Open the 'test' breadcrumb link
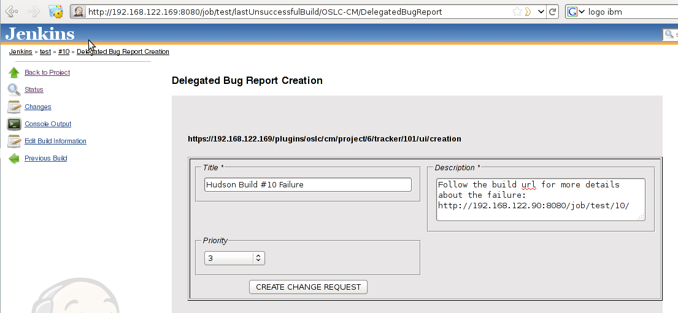The width and height of the screenshot is (678, 313). click(x=45, y=51)
